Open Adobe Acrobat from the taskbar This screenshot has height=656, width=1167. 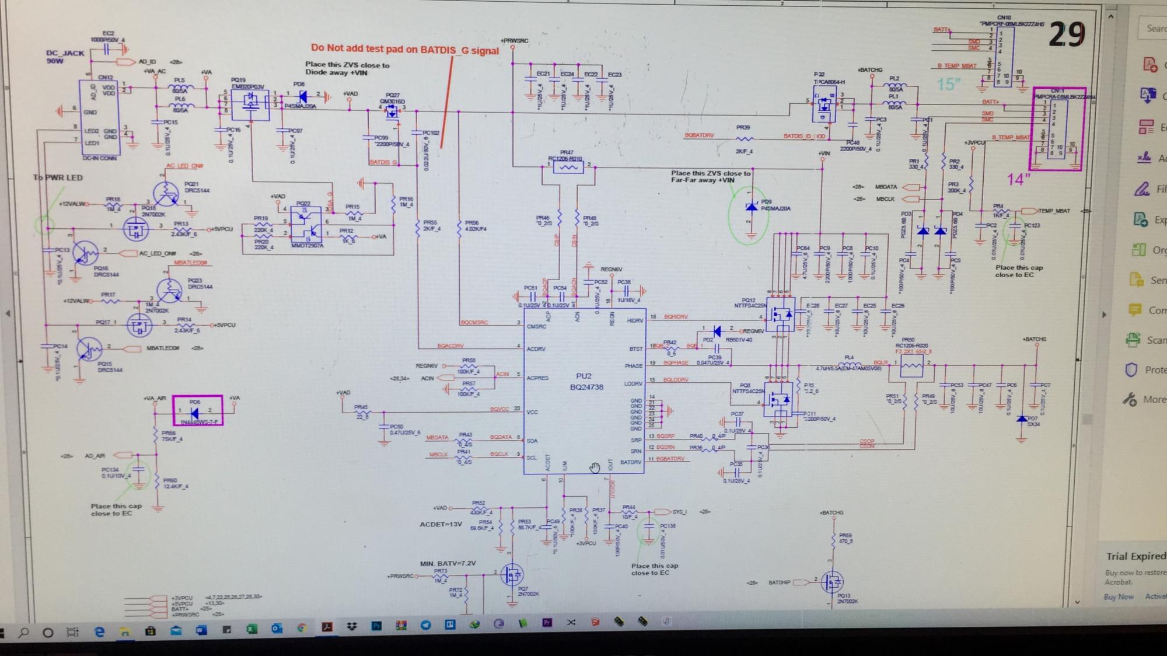coord(327,627)
